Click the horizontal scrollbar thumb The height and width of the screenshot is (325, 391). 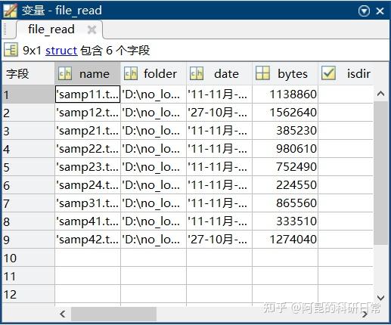point(113,314)
